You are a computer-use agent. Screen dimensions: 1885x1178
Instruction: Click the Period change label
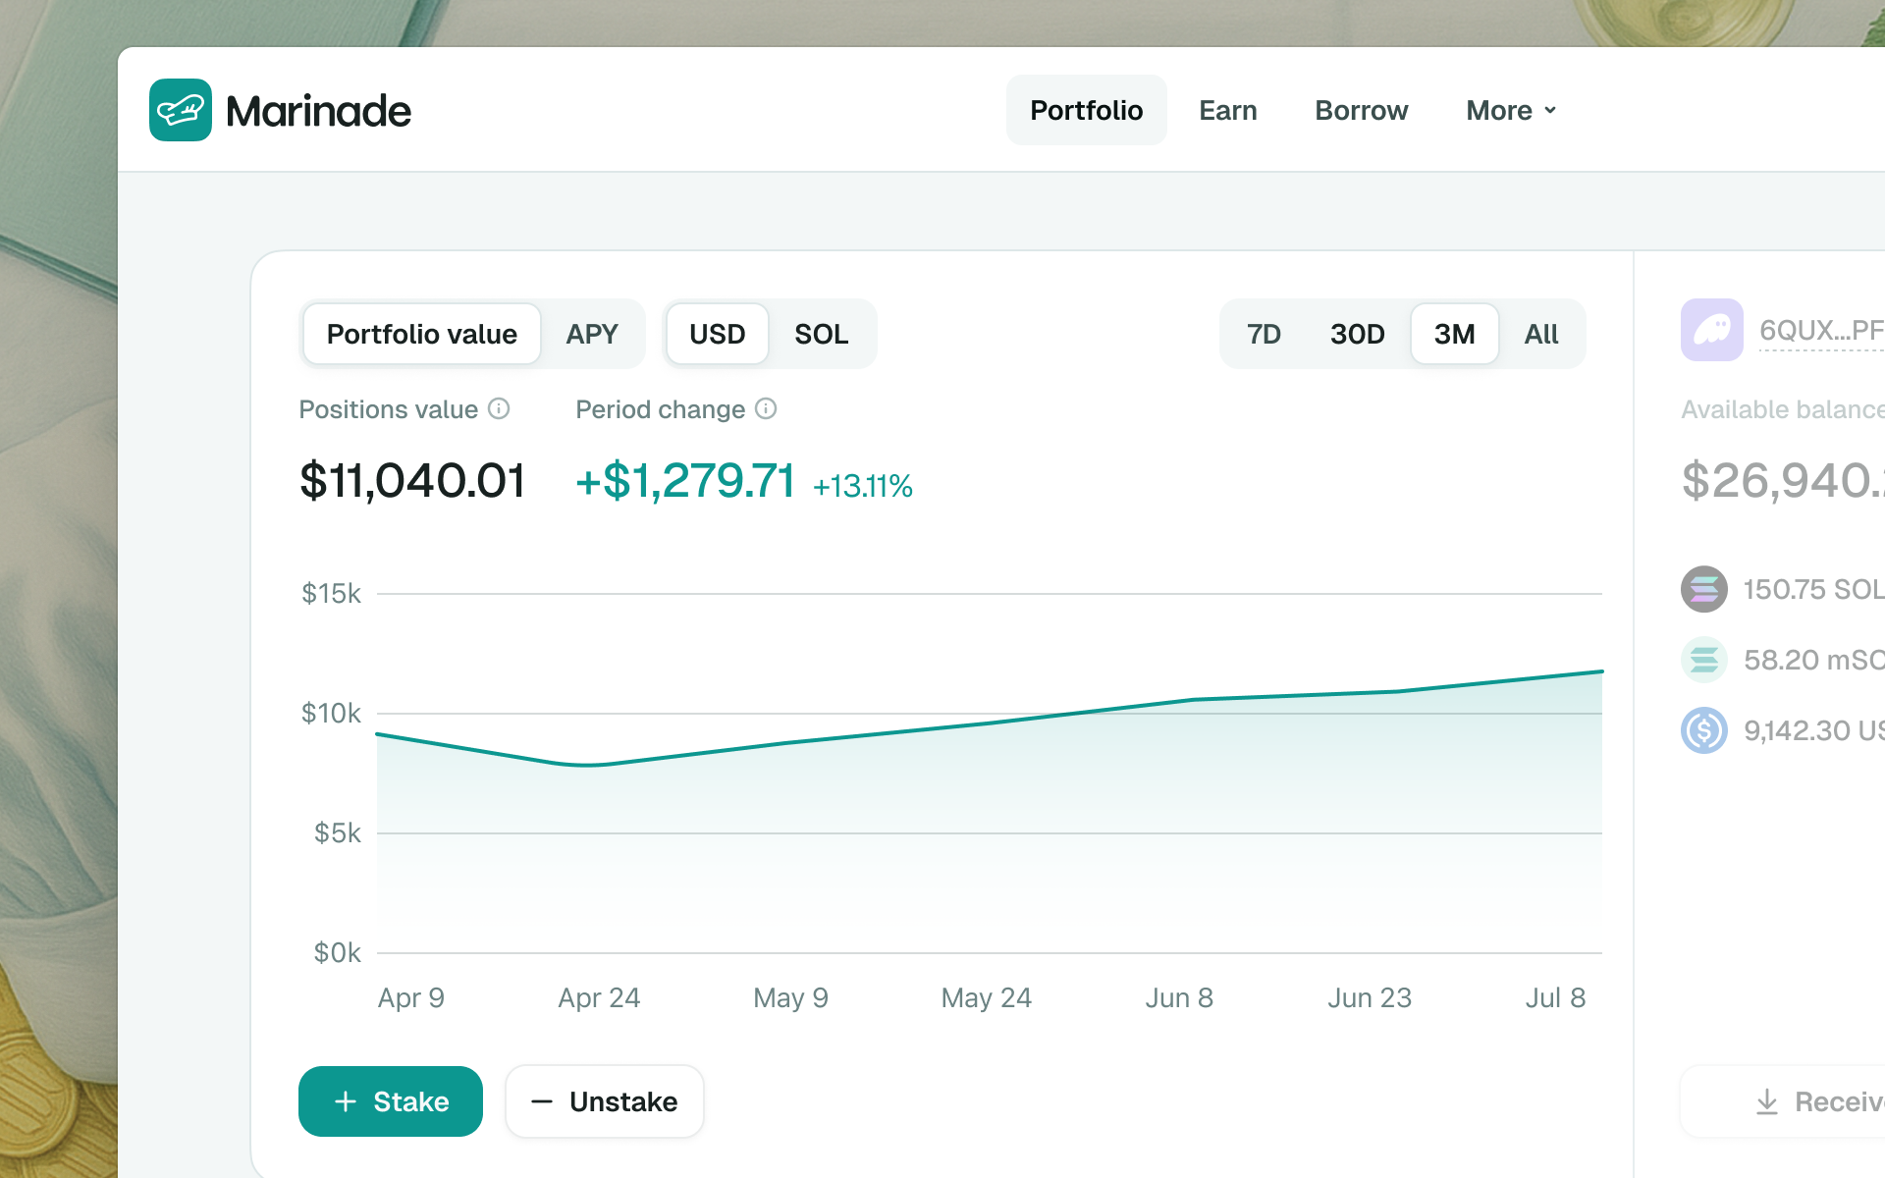[661, 409]
